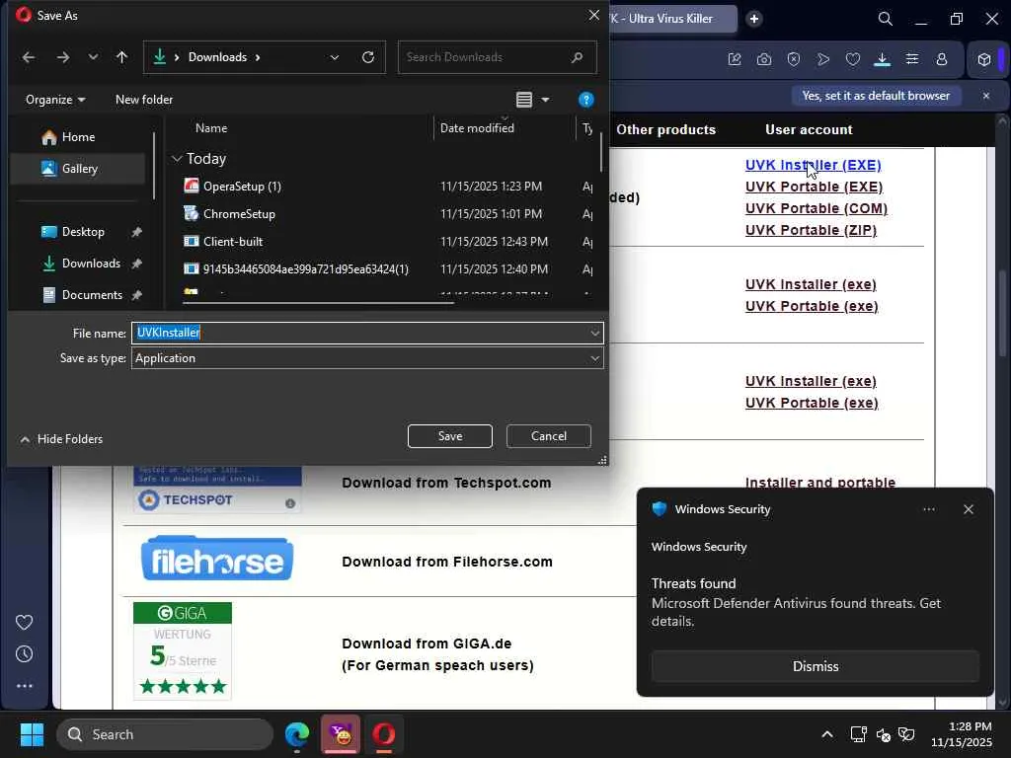Open the Opera profile account icon
The width and height of the screenshot is (1011, 758).
941,59
